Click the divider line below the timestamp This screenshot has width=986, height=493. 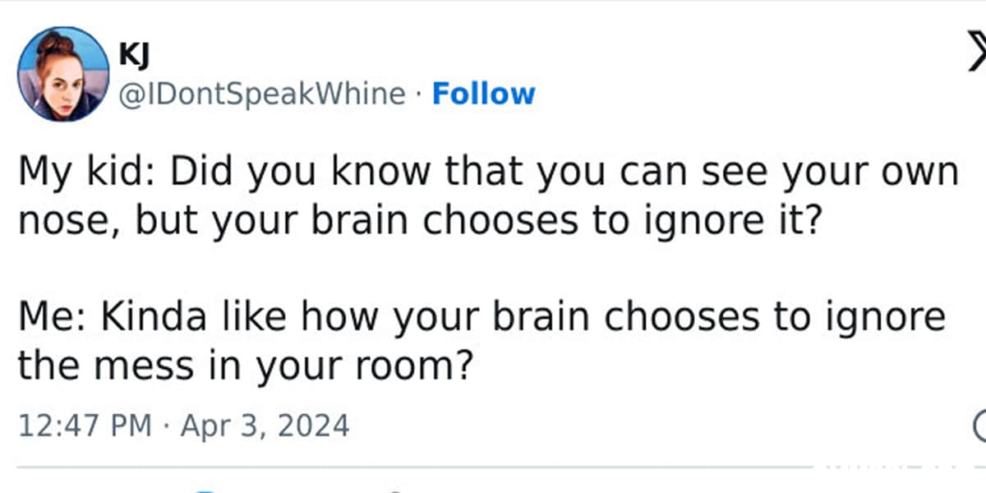click(411, 468)
